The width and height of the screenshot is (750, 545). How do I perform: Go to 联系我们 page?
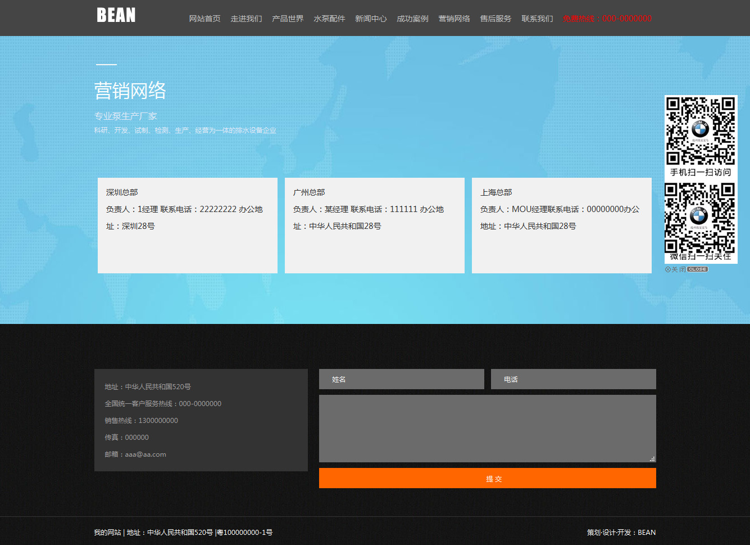537,19
